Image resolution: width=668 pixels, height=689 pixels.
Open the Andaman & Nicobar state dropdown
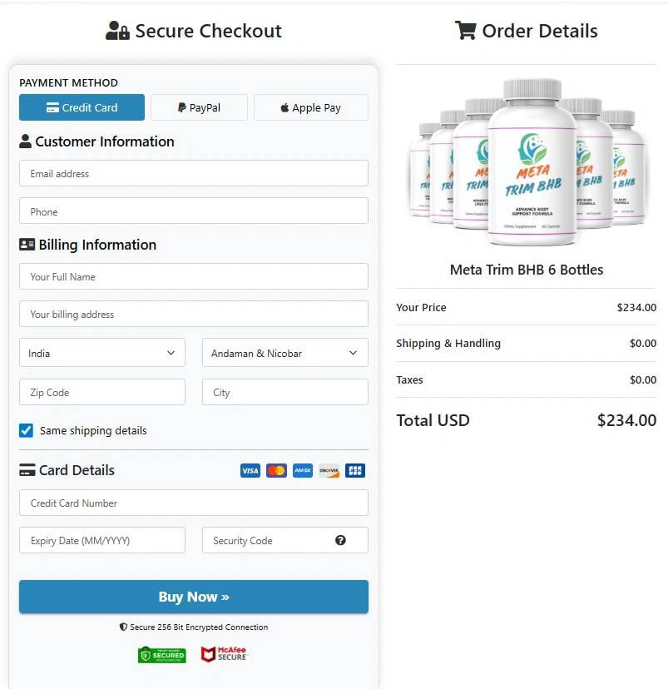285,352
